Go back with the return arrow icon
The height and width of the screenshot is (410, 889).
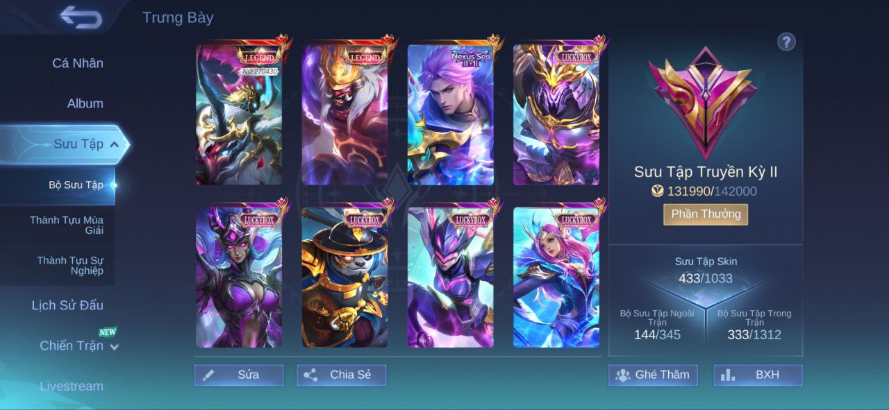tap(81, 17)
